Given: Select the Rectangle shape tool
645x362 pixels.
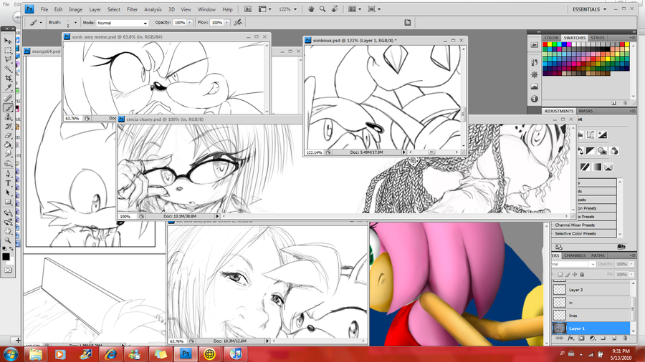Looking at the screenshot, I should pyautogui.click(x=8, y=202).
